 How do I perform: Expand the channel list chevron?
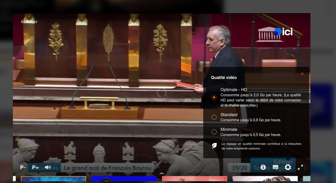click(x=162, y=174)
